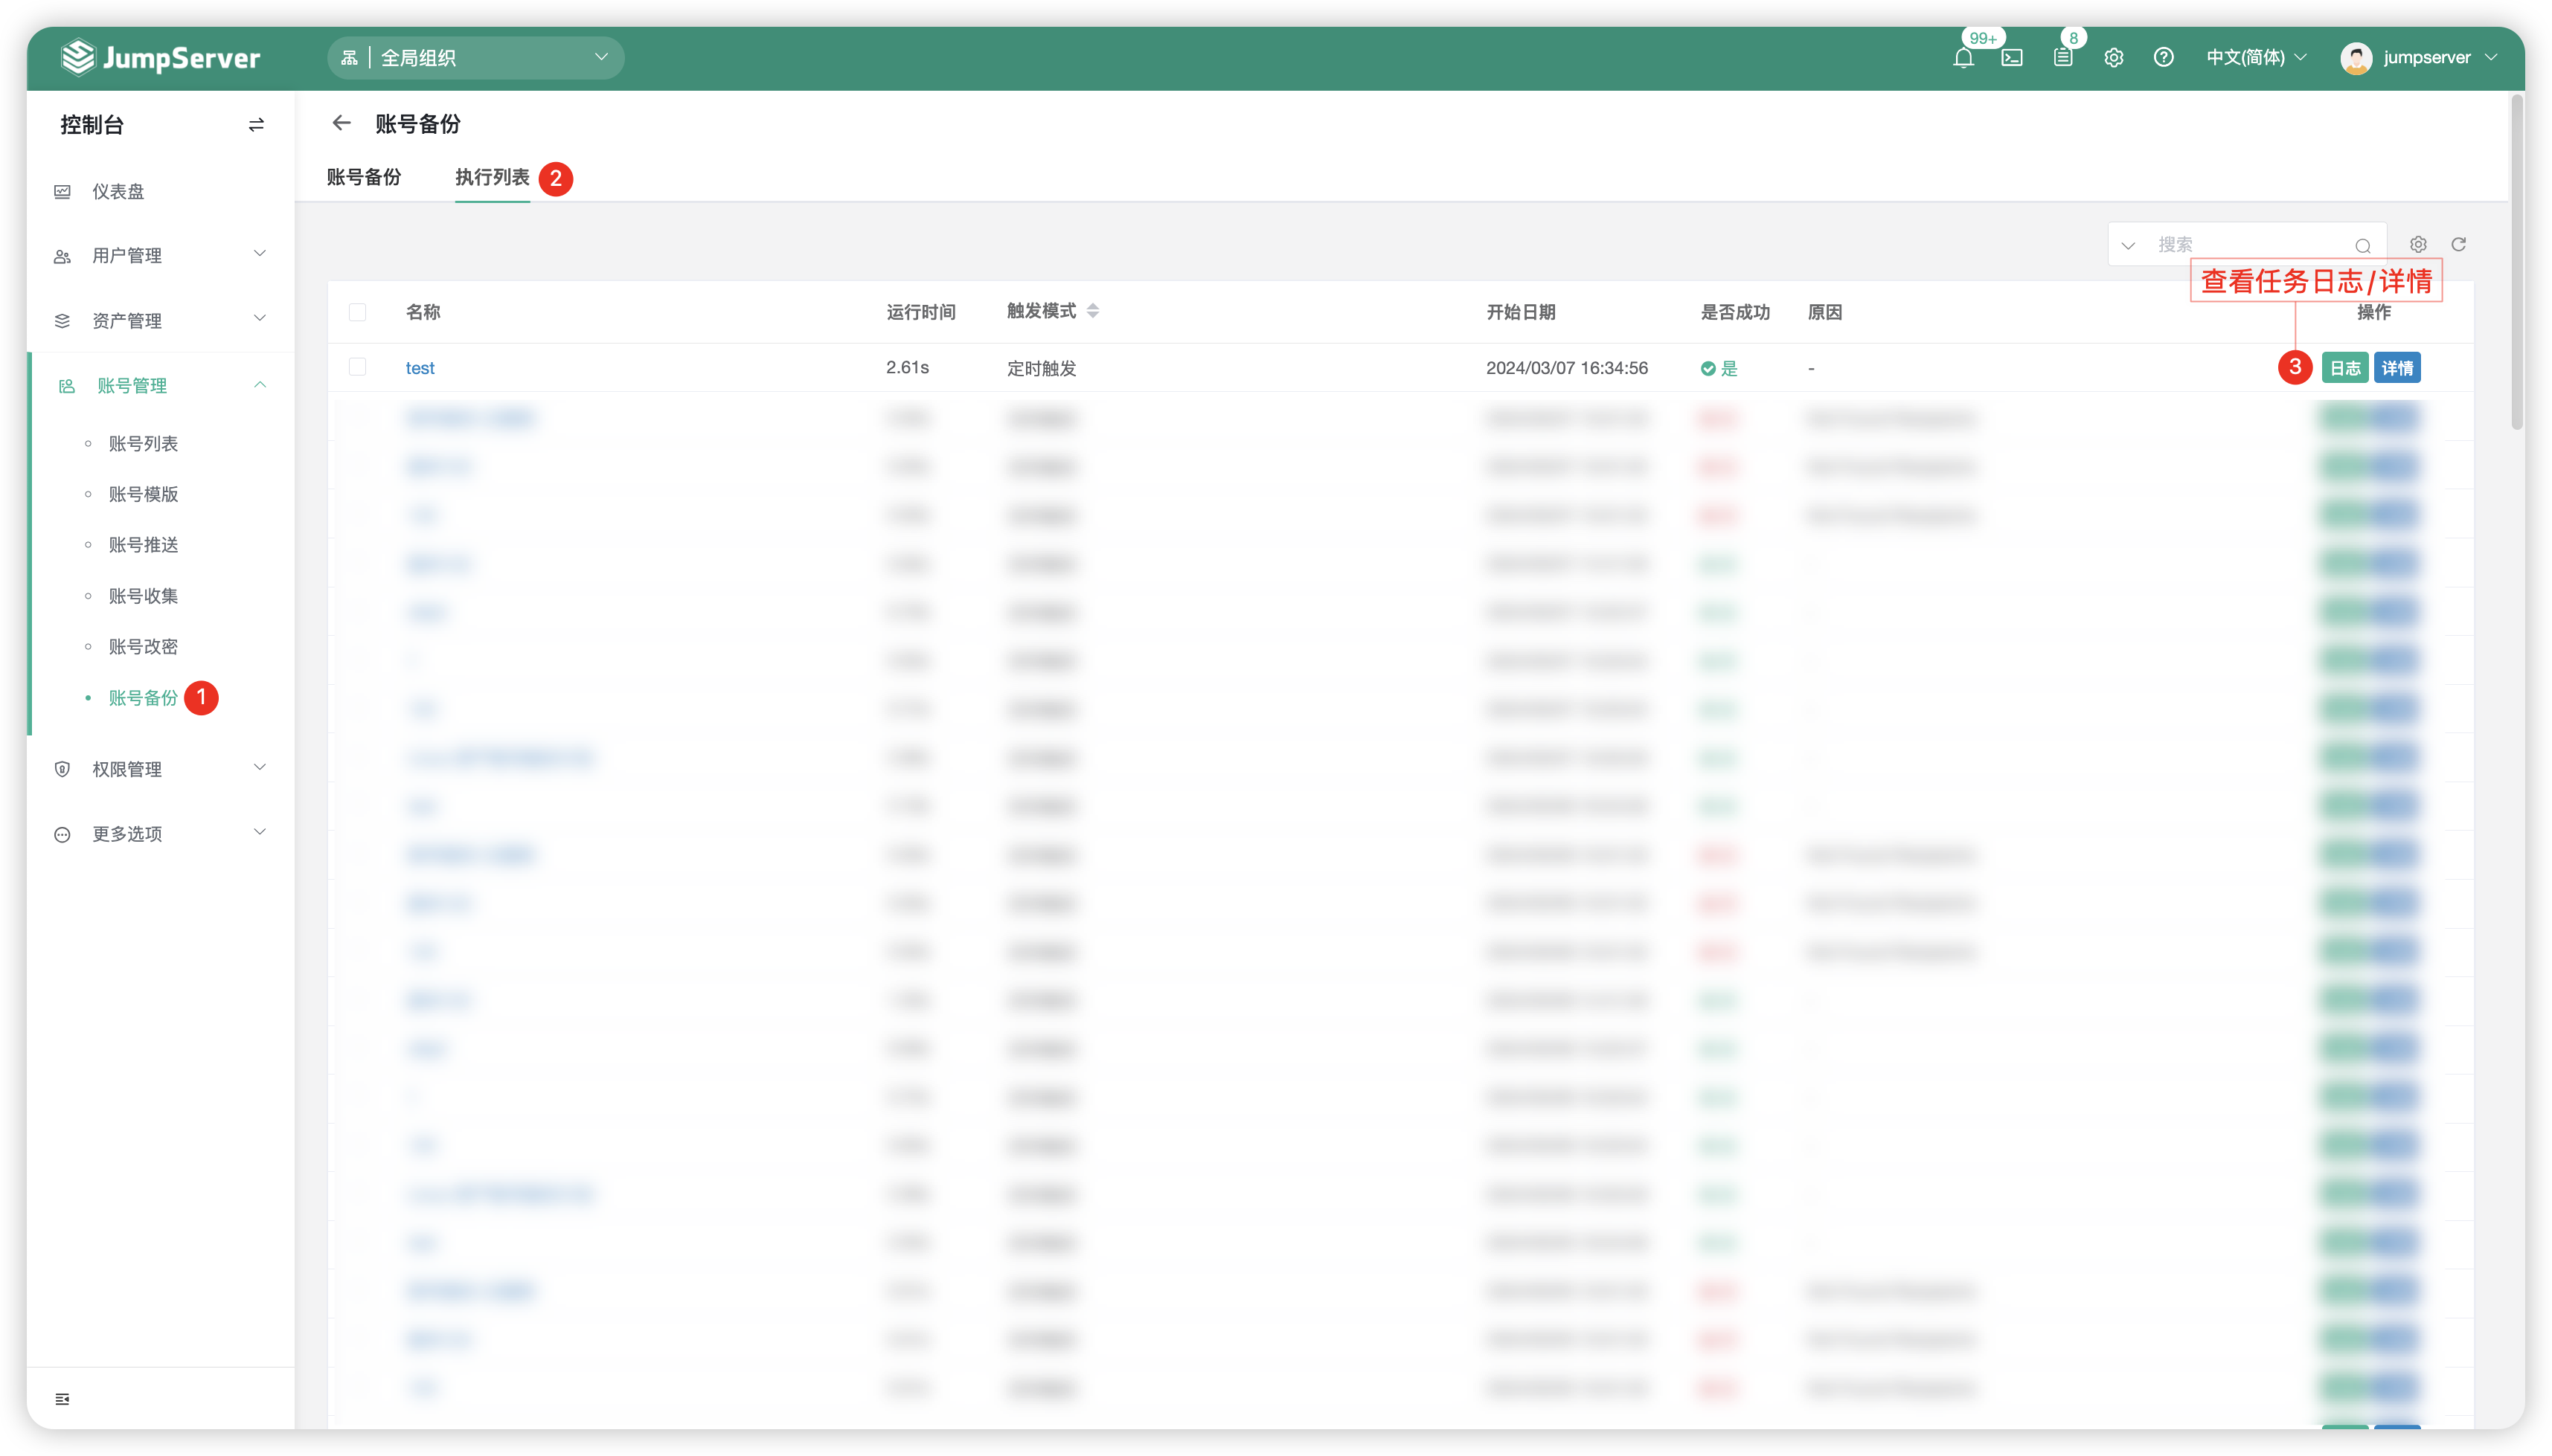Open system settings gear in top bar
This screenshot has width=2552, height=1456.
2113,58
